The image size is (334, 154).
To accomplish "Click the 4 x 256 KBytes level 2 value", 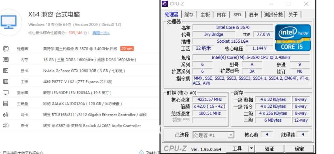I will pos(273,113).
